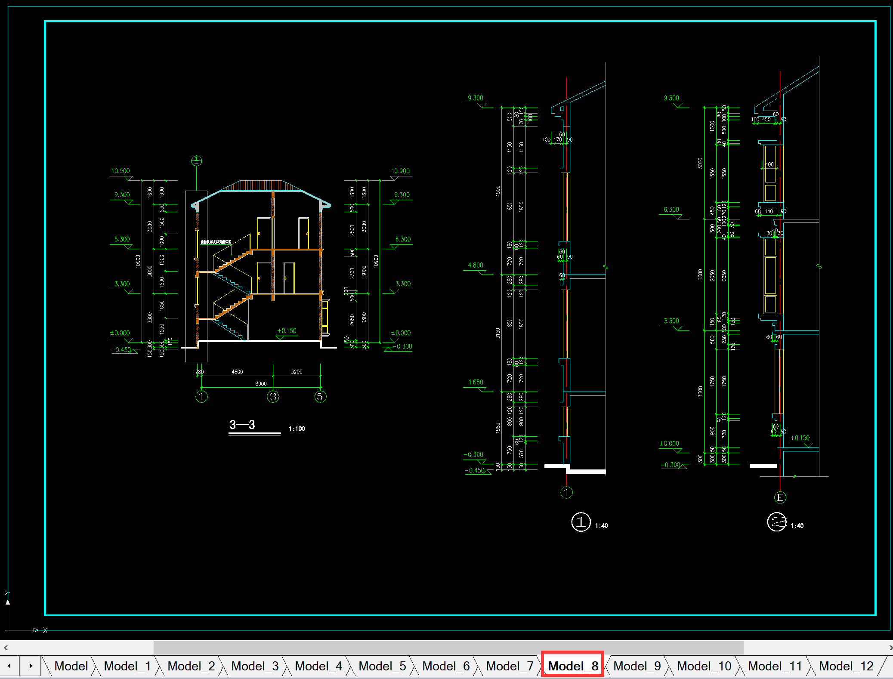The width and height of the screenshot is (893, 679).
Task: Switch to the Model_4 tab
Action: pos(318,666)
